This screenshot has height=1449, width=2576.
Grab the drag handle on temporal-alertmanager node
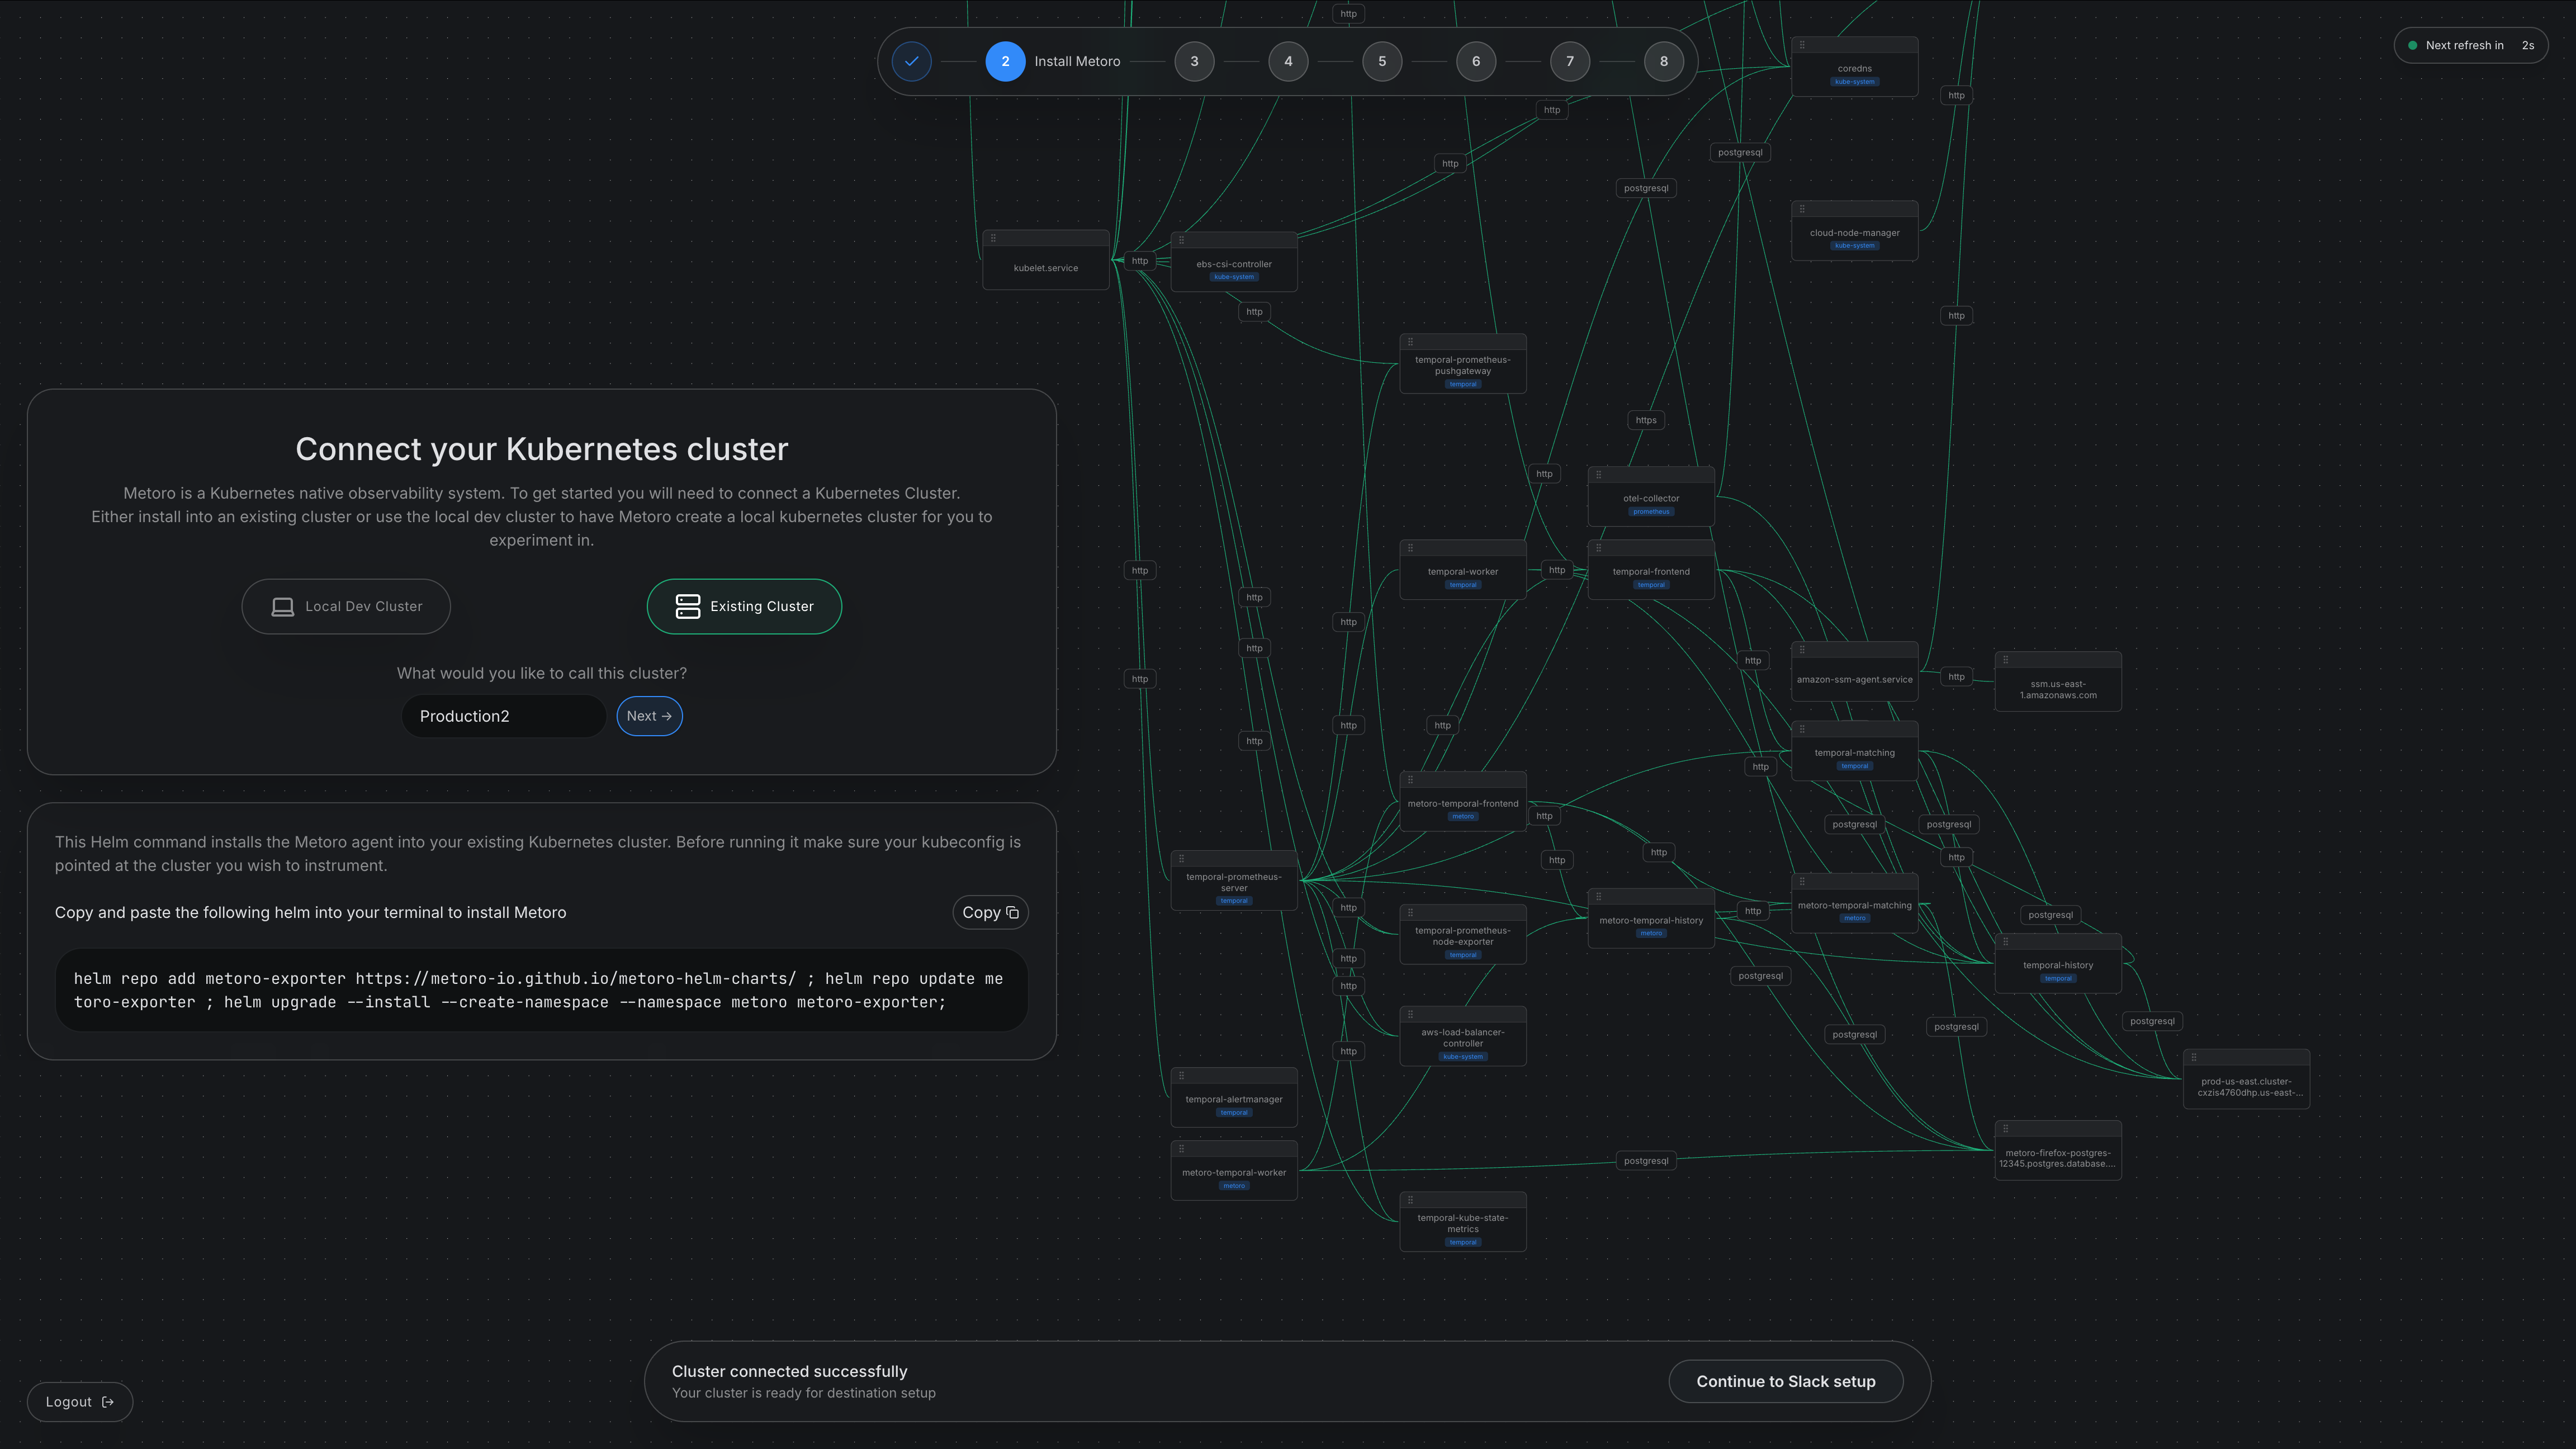[1181, 1076]
